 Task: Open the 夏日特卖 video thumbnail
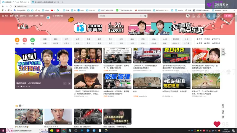coord(176,56)
